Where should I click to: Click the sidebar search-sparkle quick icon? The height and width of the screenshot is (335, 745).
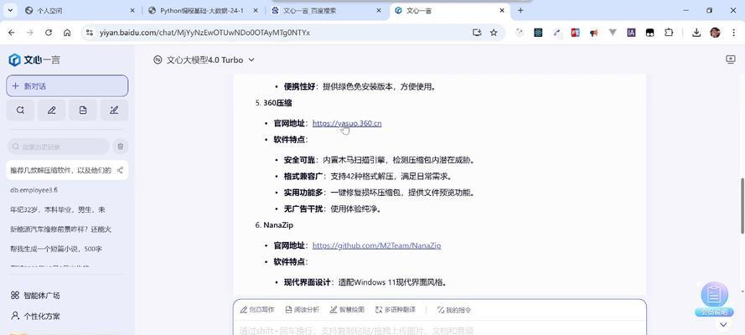pyautogui.click(x=20, y=110)
